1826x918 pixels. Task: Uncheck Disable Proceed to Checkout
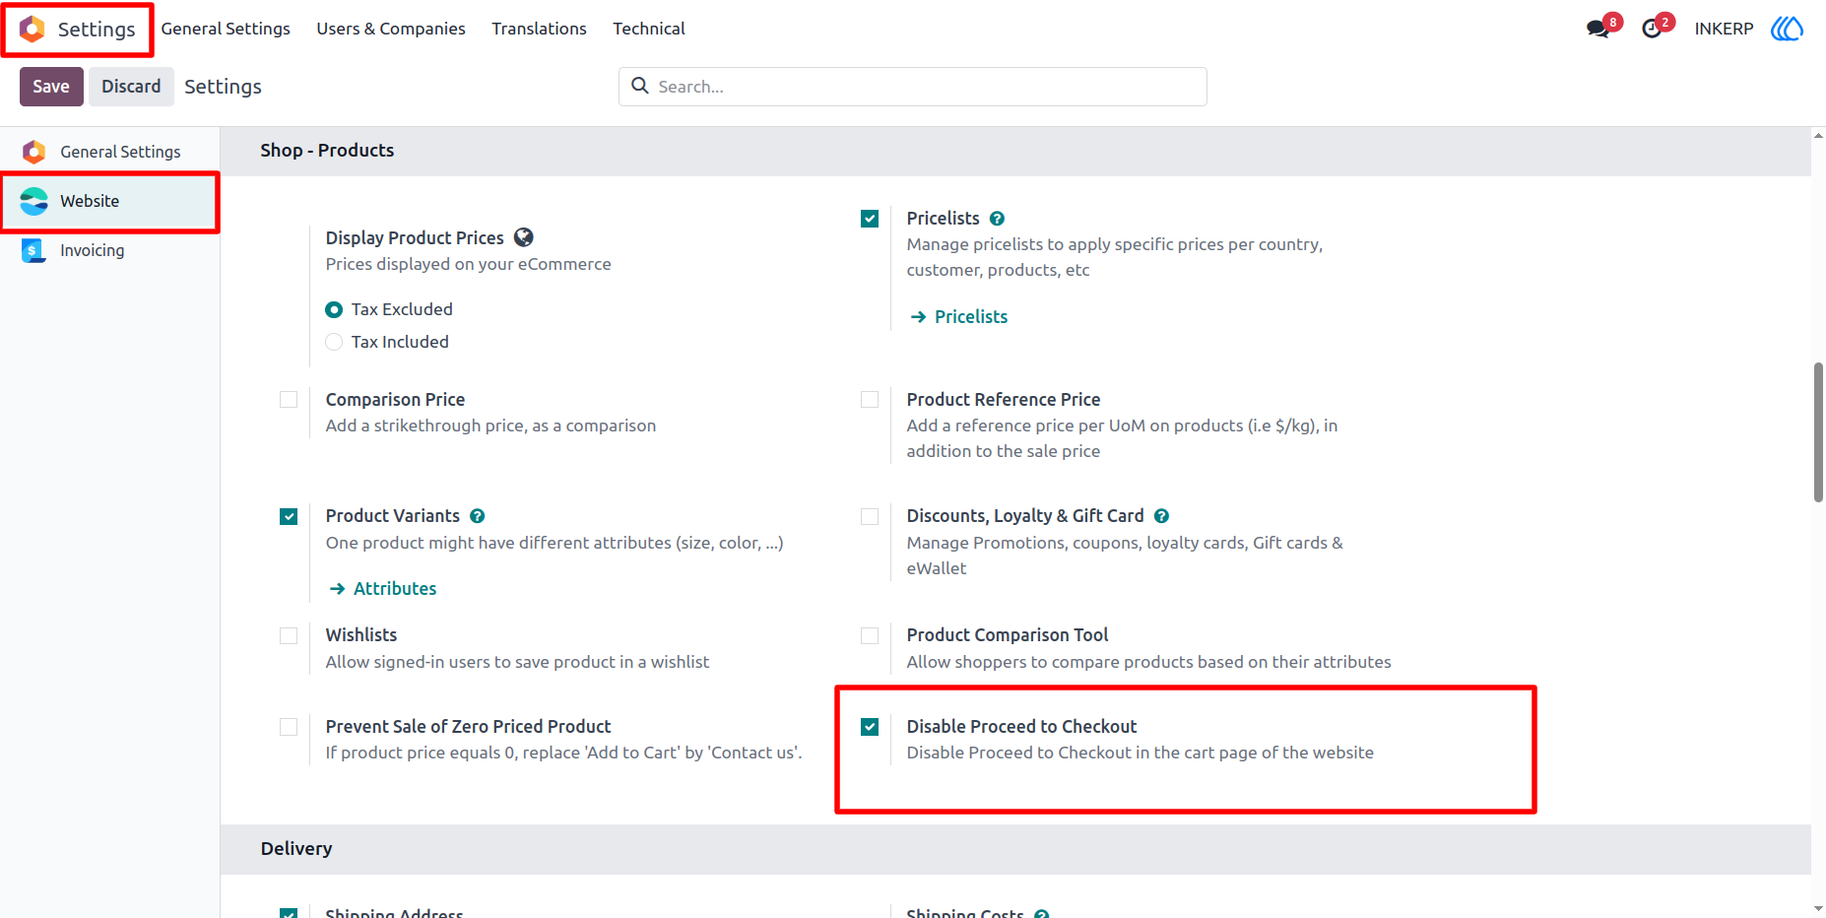point(870,727)
